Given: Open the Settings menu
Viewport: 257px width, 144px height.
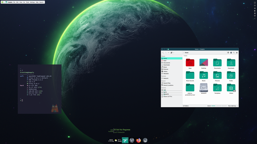Looking at the screenshot, I should [32, 2].
